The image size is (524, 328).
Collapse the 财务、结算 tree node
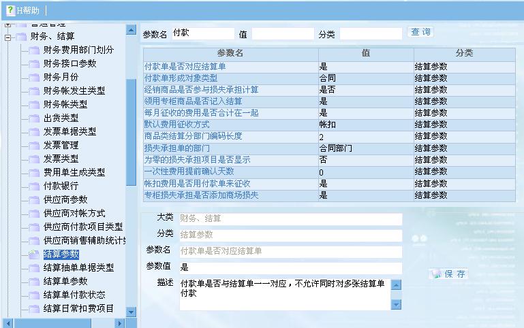(x=7, y=37)
